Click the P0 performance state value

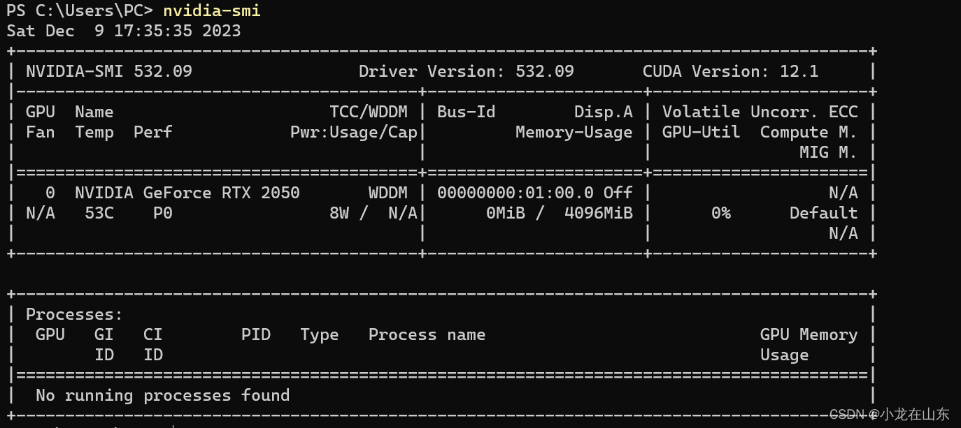tap(163, 213)
